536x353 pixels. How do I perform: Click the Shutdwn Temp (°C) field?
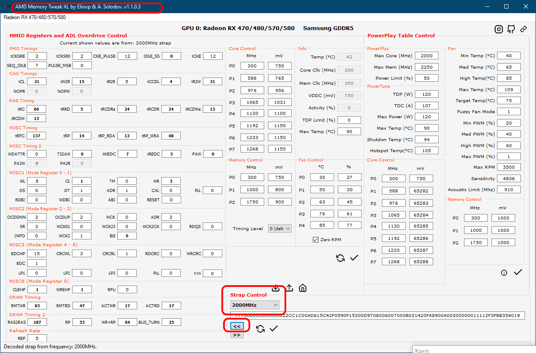(x=427, y=139)
